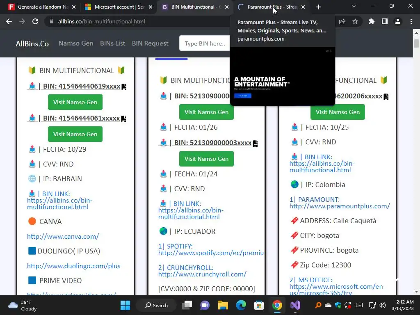Click the Paramount Plus tab preview thumbnail
Viewport: 420px width, 315px height.
(x=283, y=76)
